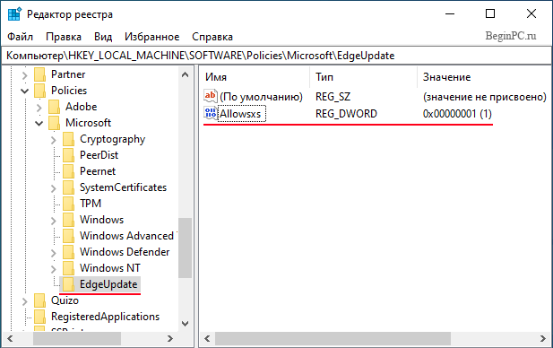Select the RegisteredApplications tree item
Viewport: 553px width, 348px height.
[x=105, y=317]
